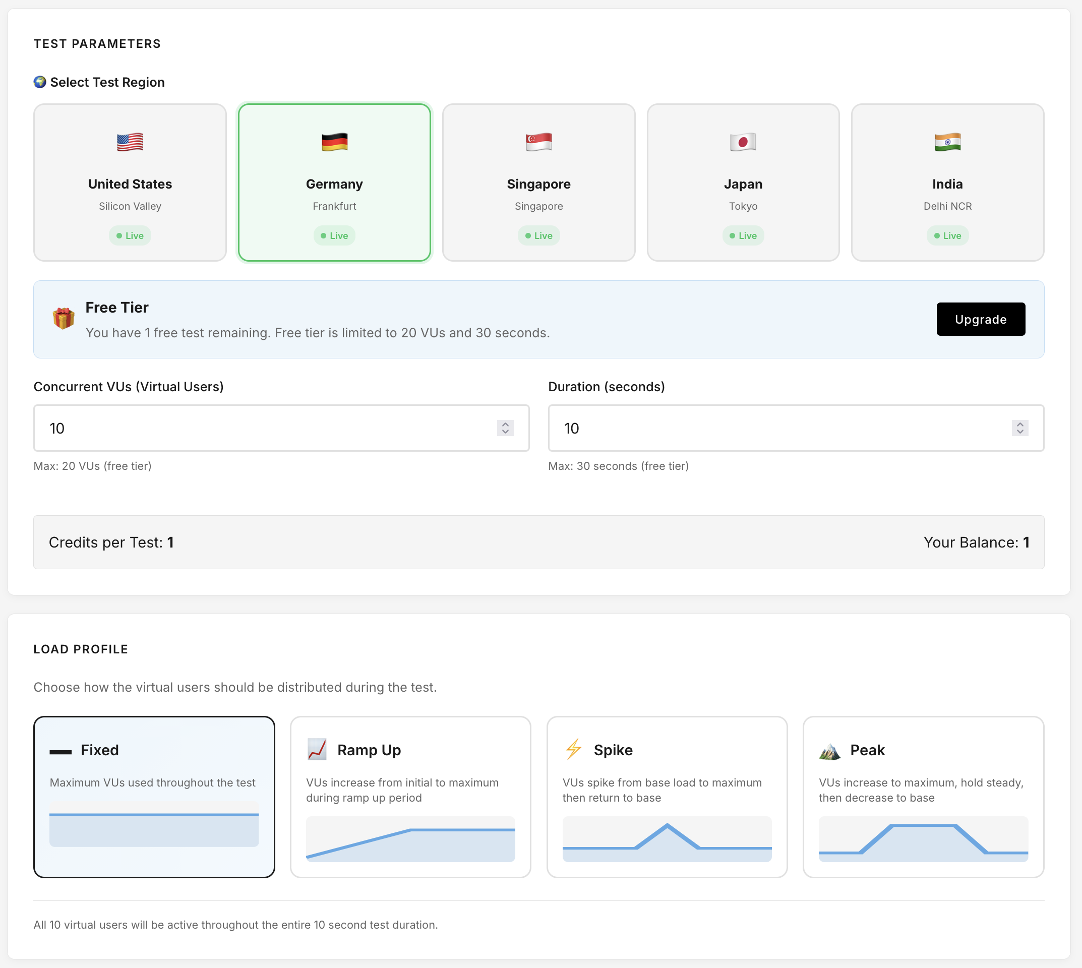Image resolution: width=1082 pixels, height=968 pixels.
Task: Click the India flag icon
Action: tap(947, 142)
